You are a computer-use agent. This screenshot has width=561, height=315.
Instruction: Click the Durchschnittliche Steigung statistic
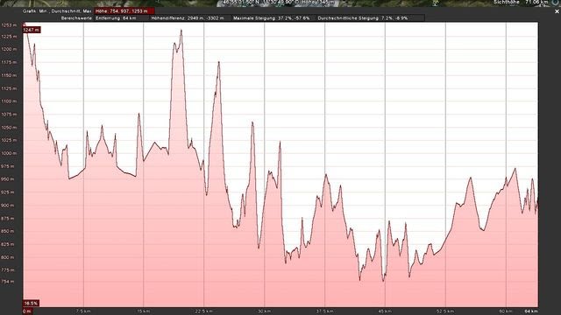coord(362,17)
